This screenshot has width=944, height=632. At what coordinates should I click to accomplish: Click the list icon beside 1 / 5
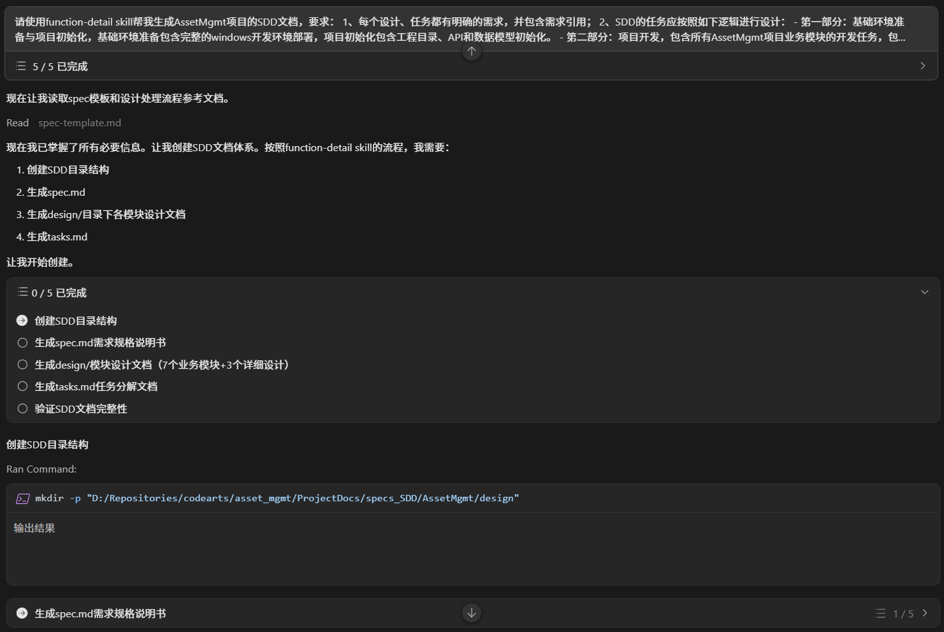(x=880, y=613)
